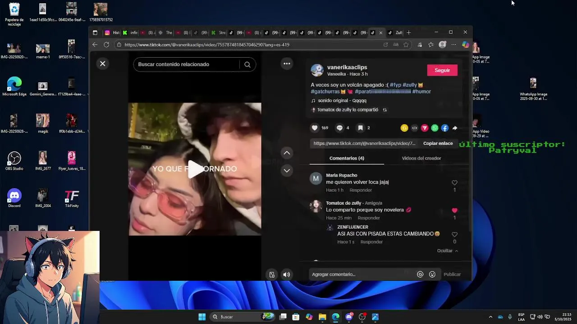The image size is (577, 324).
Task: Close the TikTok video viewer with X
Action: 102,64
